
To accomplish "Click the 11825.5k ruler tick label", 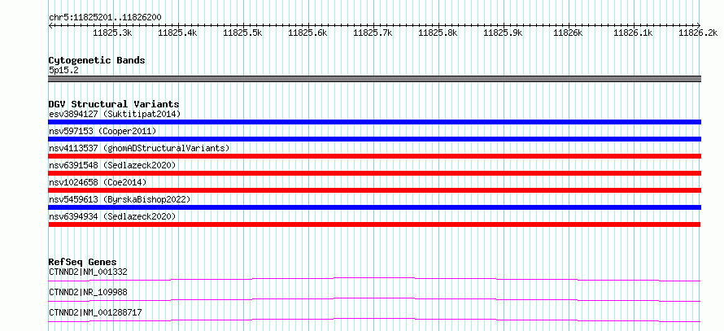I will tap(243, 33).
